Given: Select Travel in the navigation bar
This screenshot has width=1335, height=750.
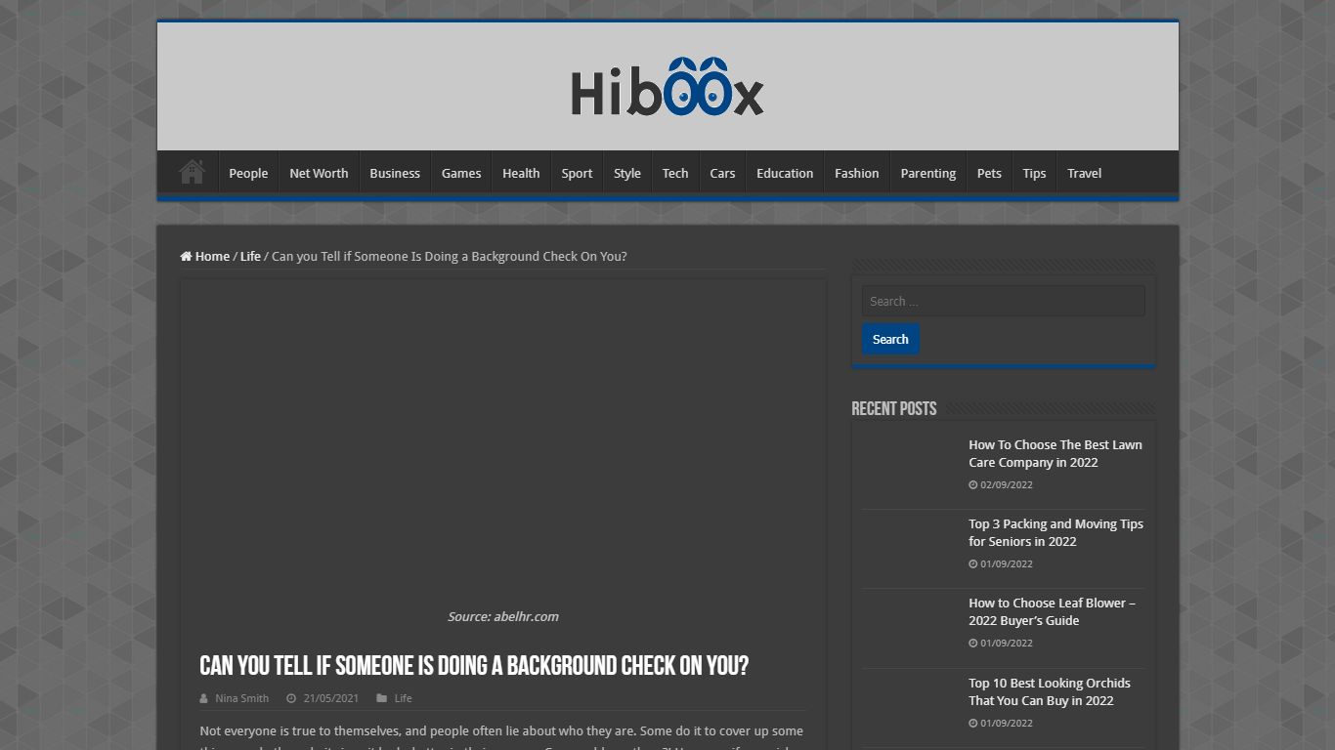Looking at the screenshot, I should [1085, 173].
